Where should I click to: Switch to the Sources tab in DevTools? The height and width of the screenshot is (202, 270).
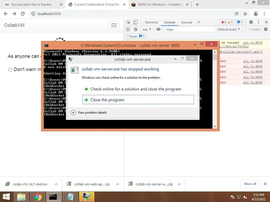186,22
